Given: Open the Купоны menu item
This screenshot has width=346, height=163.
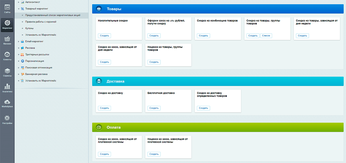Looking at the screenshot, I should pos(29,28).
